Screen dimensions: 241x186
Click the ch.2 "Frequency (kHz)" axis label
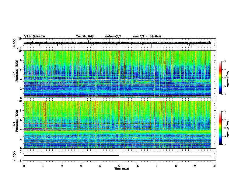point(17,121)
